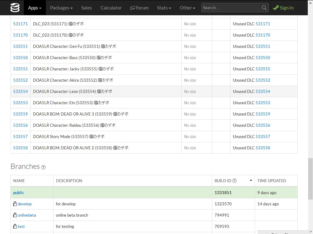This screenshot has height=234, width=313.
Task: Click the lock icon beside develop branch
Action: tap(15, 204)
